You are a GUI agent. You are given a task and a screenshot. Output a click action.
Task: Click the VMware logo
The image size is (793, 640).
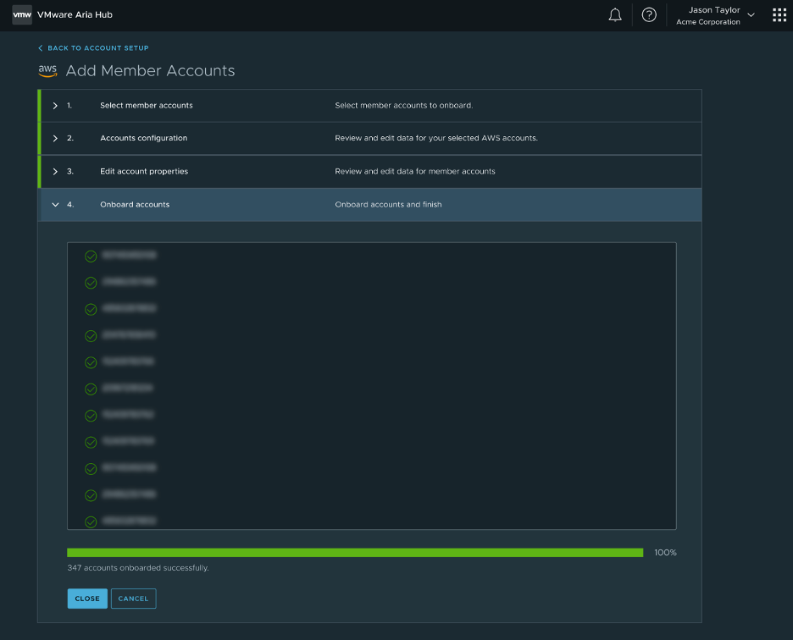point(22,15)
